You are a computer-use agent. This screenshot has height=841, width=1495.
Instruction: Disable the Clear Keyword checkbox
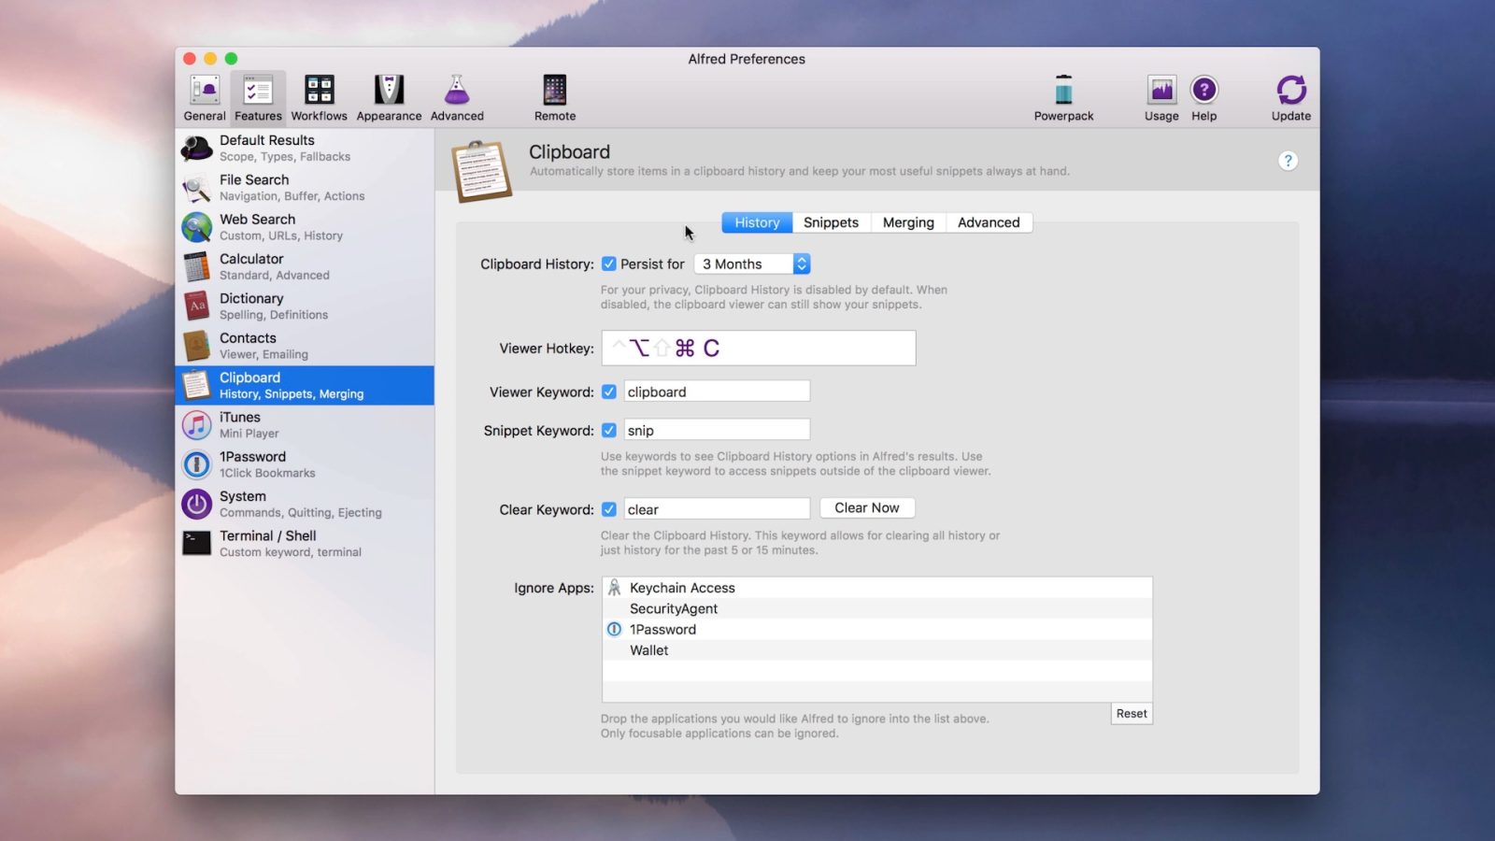[609, 509]
